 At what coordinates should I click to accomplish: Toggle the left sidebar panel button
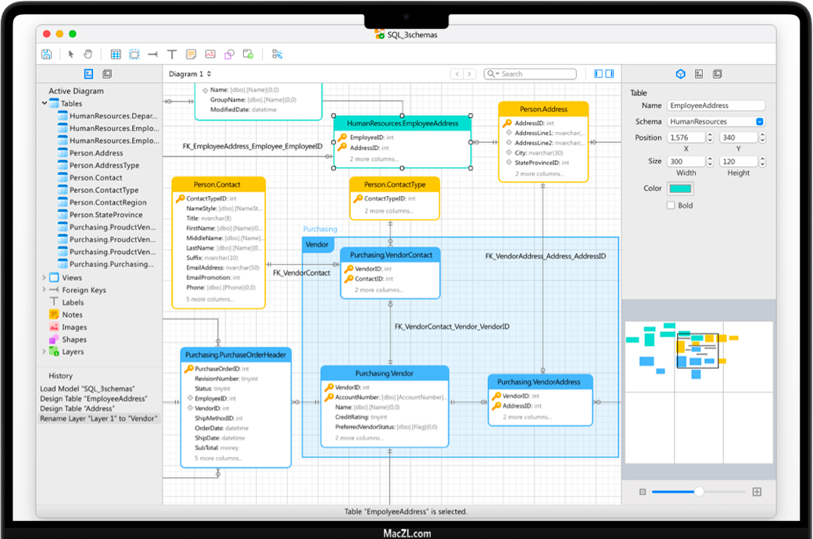(599, 73)
